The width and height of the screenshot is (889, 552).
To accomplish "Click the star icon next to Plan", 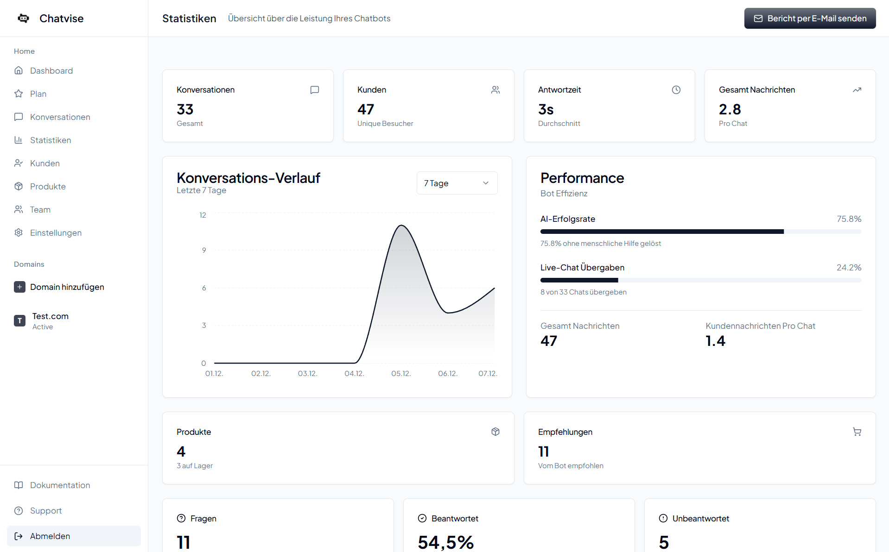I will [x=19, y=94].
